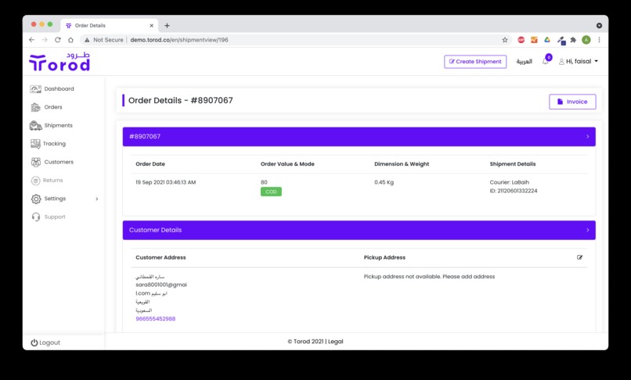631x380 pixels.
Task: Click phone number 966555452988 link
Action: pyautogui.click(x=155, y=319)
